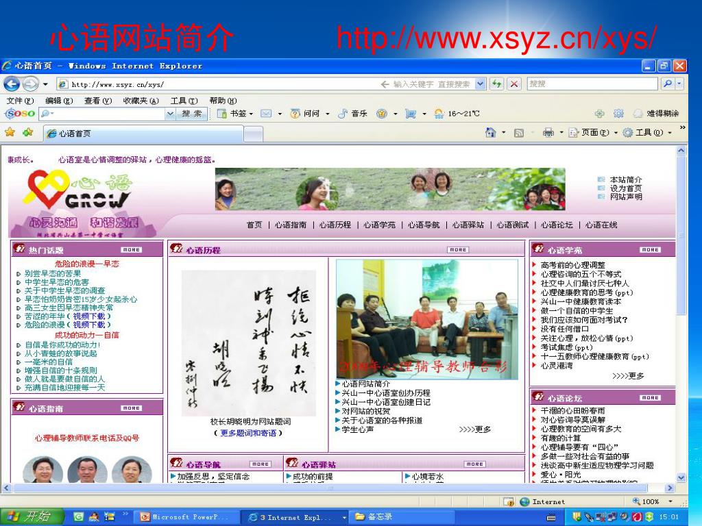The height and width of the screenshot is (526, 702).
Task: Click the red Stop loading icon
Action: pyautogui.click(x=514, y=84)
